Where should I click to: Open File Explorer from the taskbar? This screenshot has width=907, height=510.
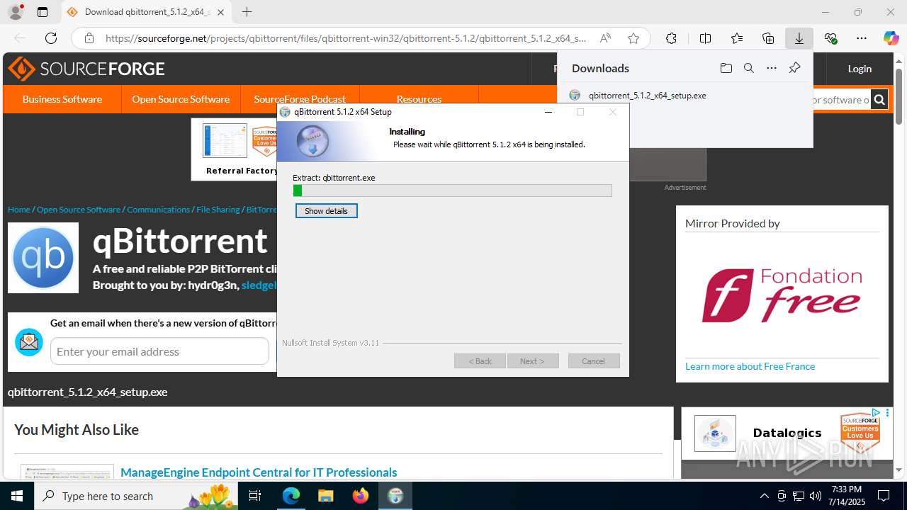coord(325,496)
